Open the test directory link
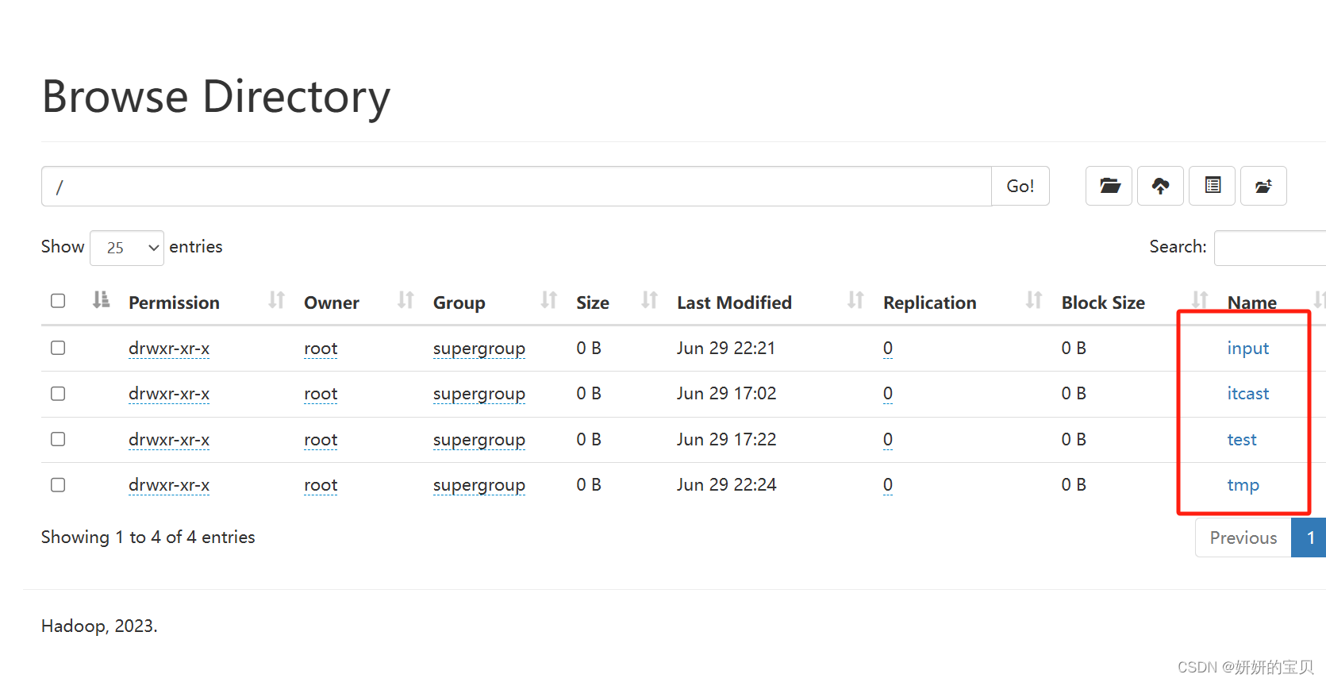1326x682 pixels. coord(1241,440)
